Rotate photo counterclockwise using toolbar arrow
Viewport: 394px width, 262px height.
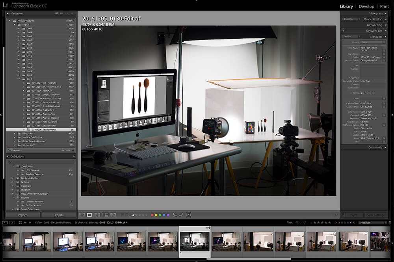pos(175,215)
